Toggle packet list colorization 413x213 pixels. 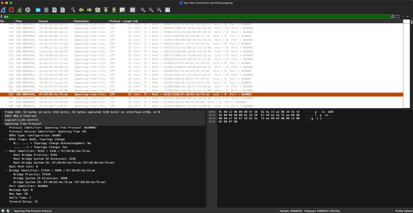[x=132, y=10]
